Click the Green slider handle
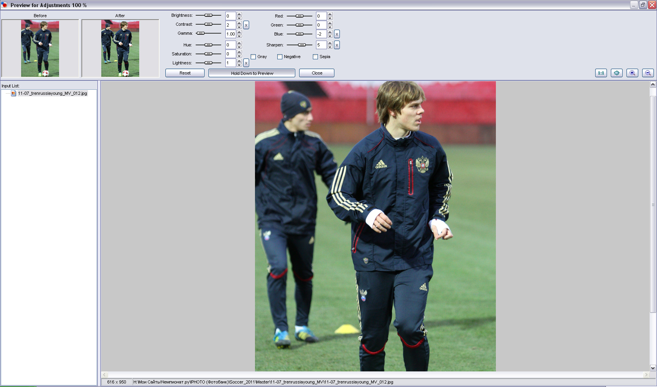 (x=300, y=25)
